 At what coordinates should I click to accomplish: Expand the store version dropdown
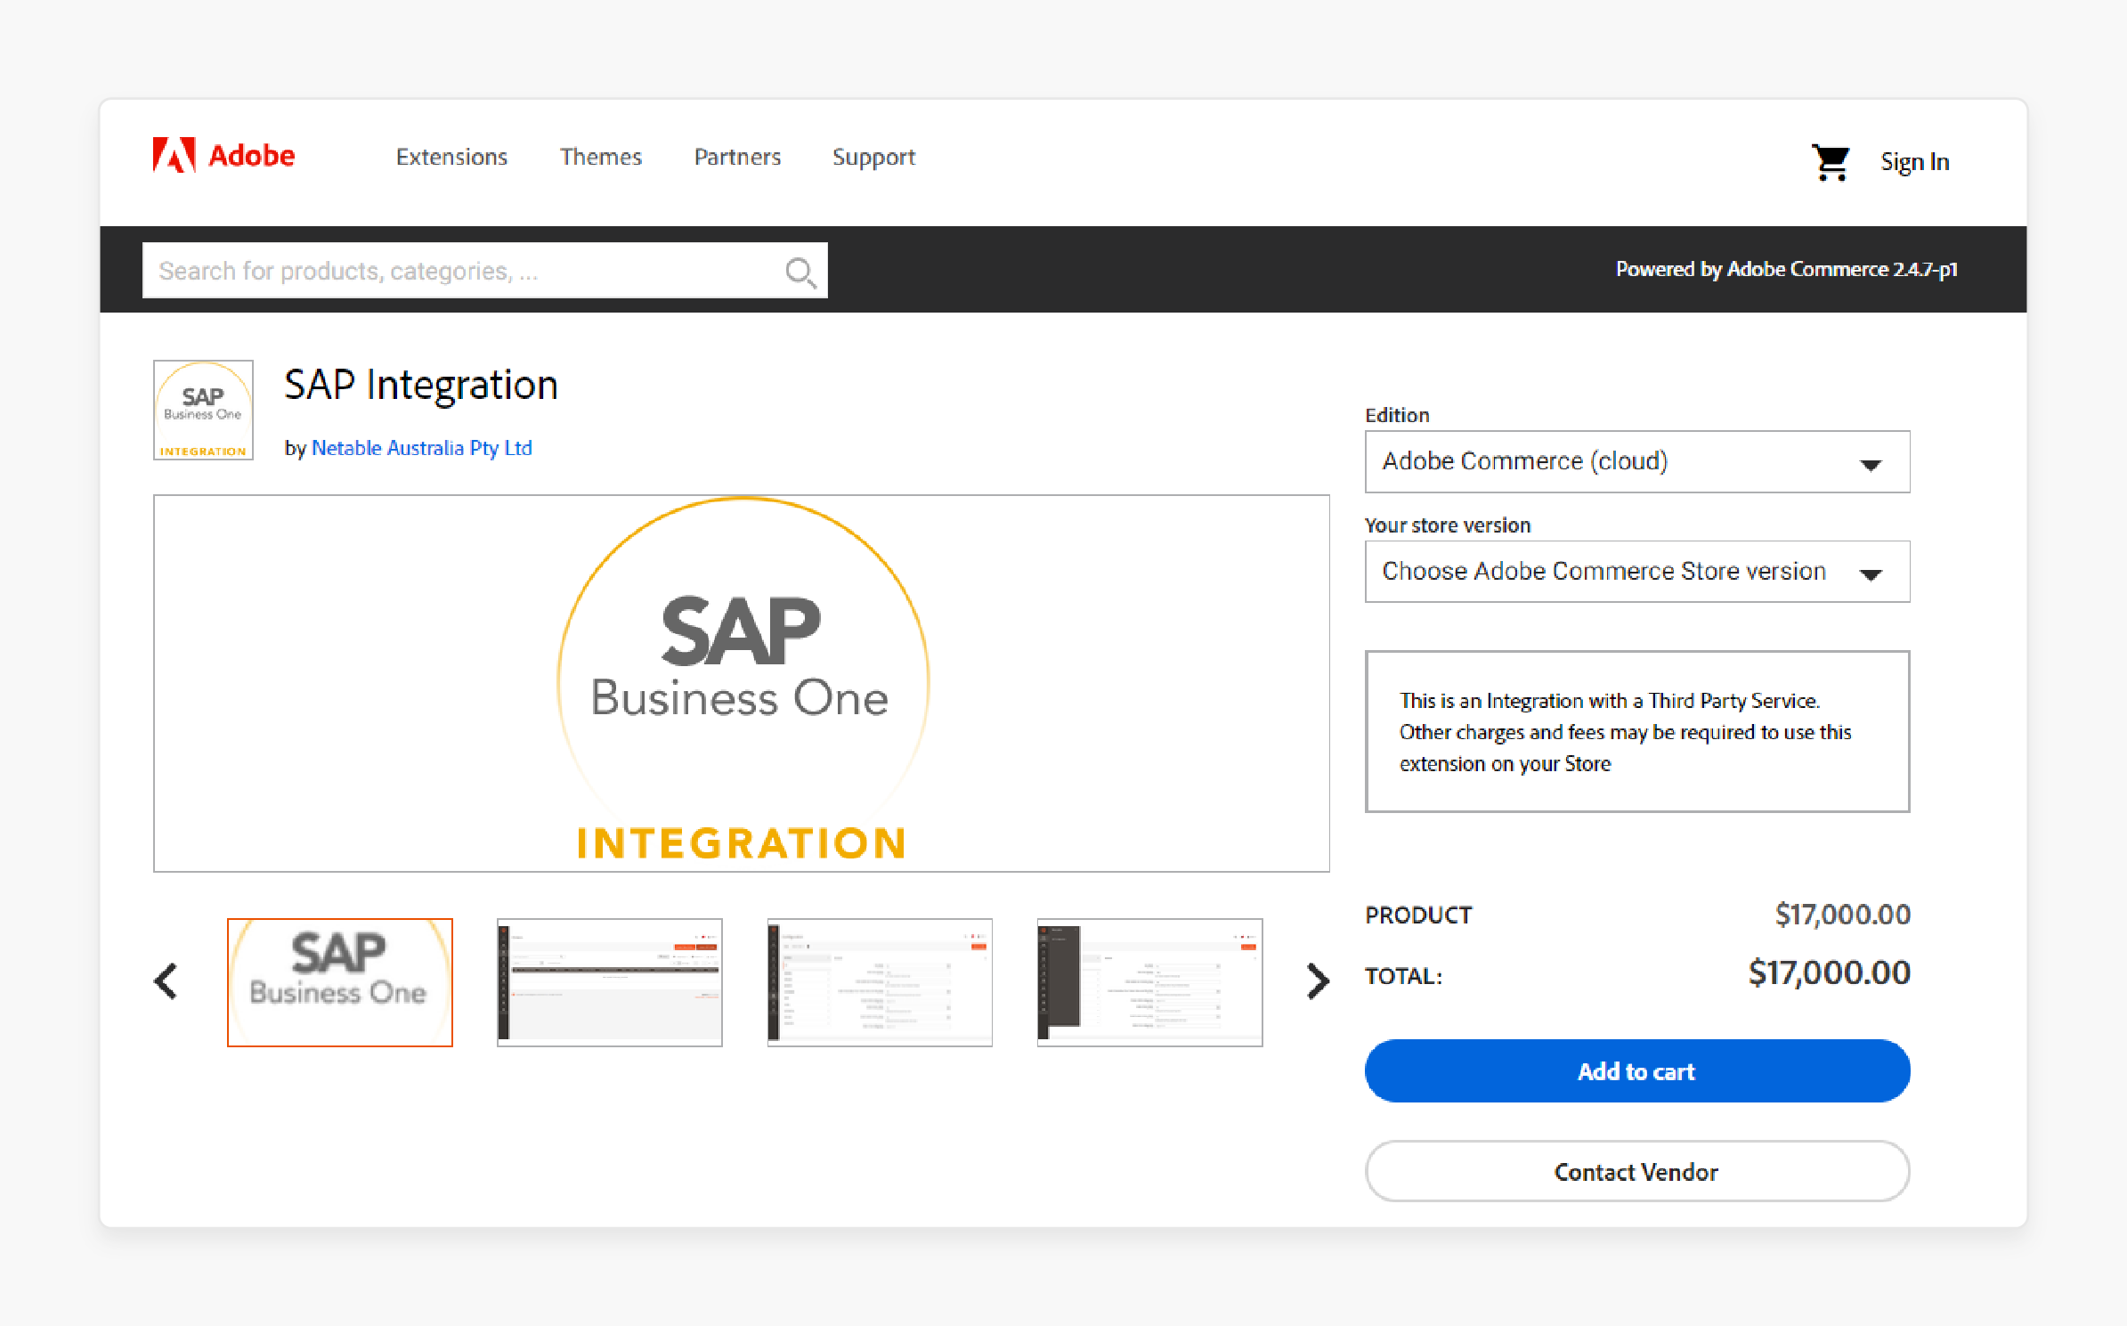pos(1637,572)
